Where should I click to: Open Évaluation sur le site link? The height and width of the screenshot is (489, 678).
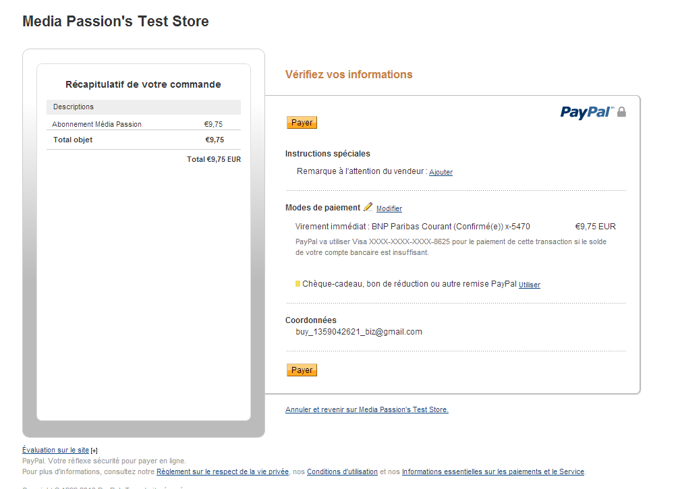tap(55, 450)
